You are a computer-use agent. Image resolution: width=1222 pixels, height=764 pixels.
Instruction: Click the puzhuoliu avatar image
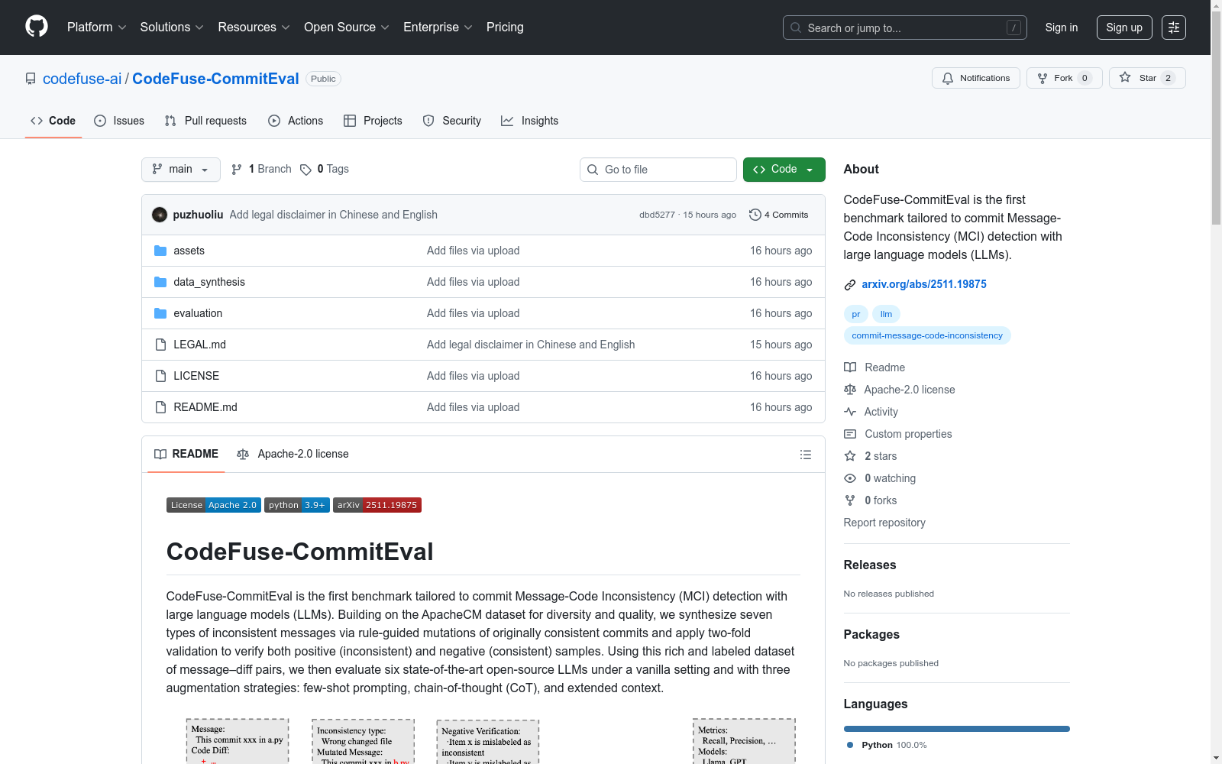(160, 215)
